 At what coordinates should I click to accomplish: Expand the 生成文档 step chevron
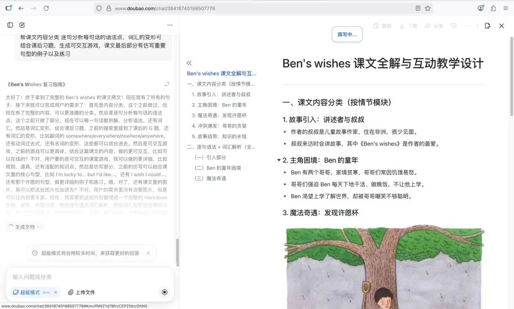(x=38, y=227)
